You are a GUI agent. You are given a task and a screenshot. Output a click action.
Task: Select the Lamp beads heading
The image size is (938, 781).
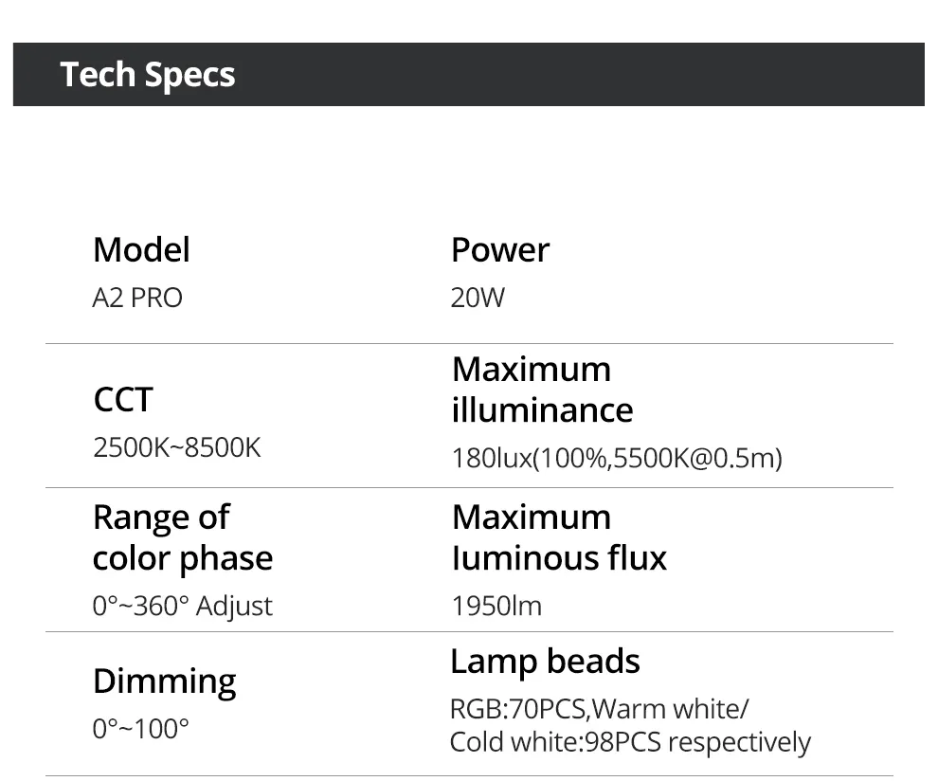[545, 661]
